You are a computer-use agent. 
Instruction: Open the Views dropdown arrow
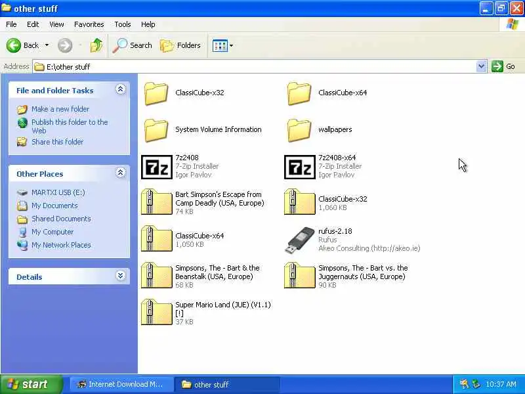232,45
